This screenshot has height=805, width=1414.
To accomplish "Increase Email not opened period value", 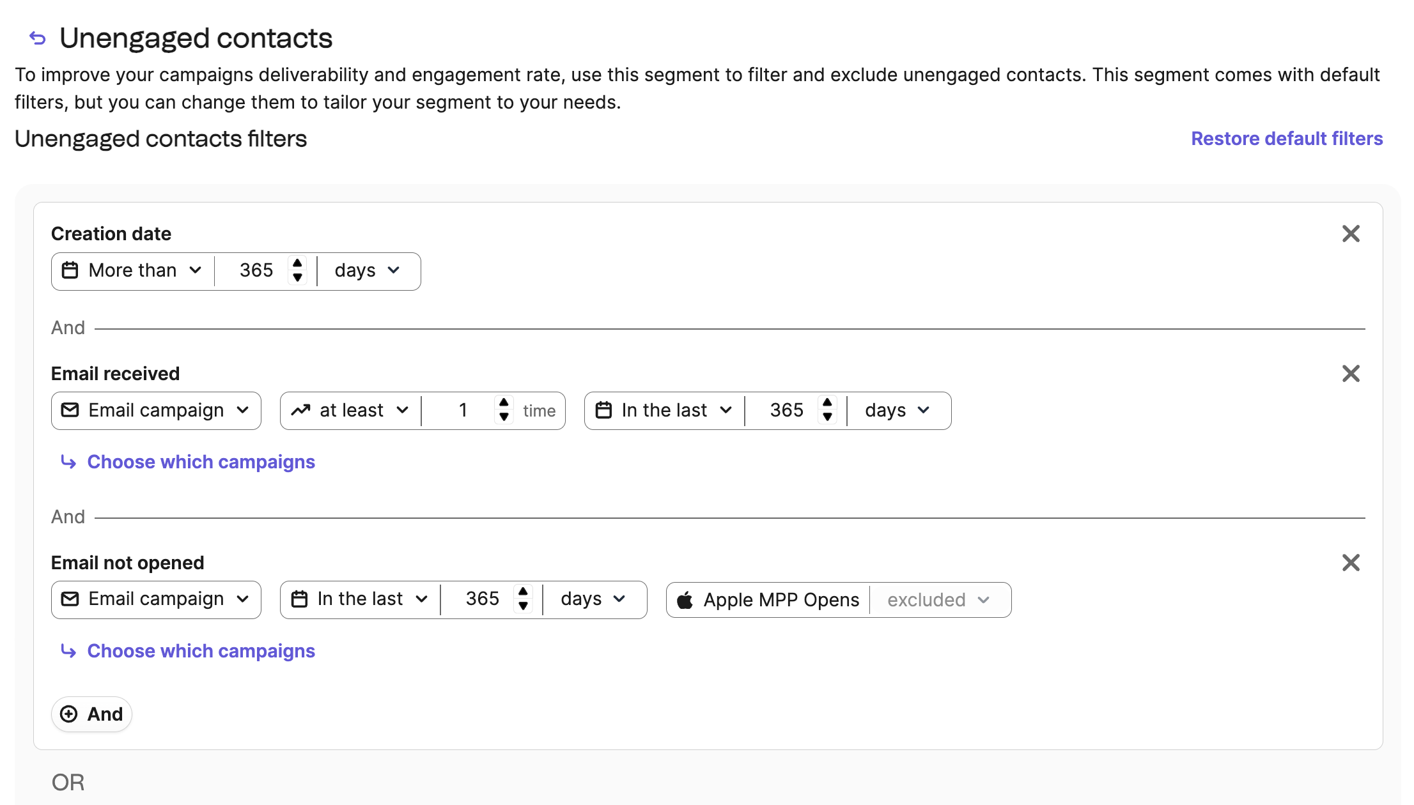I will [523, 592].
